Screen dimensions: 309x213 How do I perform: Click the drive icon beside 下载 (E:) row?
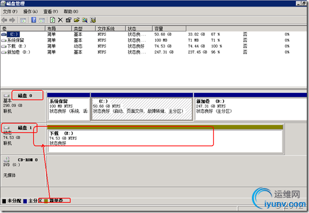(x=4, y=46)
